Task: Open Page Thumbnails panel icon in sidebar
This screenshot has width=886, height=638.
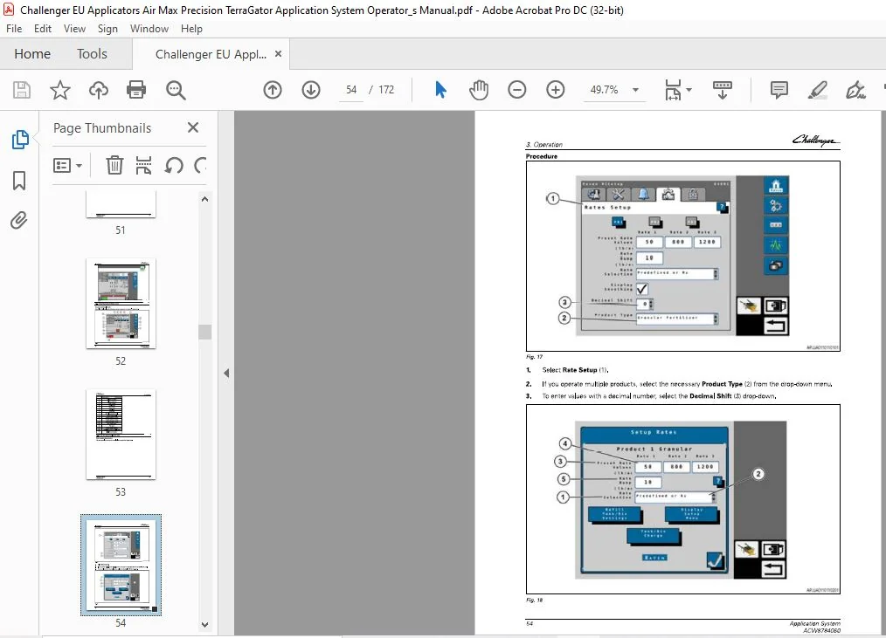Action: pos(20,140)
